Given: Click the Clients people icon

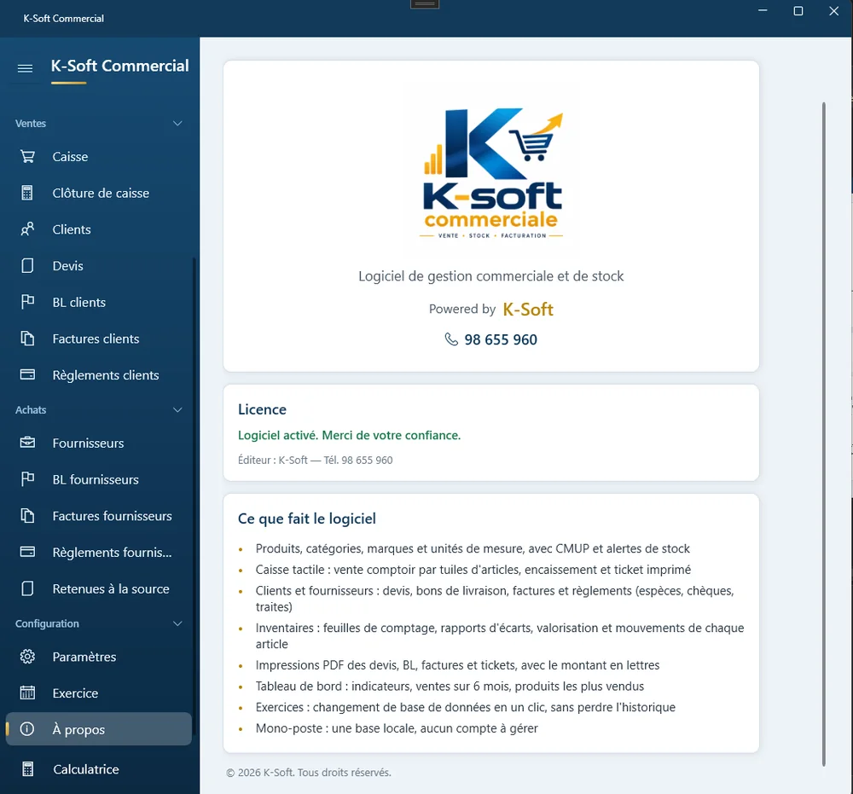Looking at the screenshot, I should pos(27,229).
